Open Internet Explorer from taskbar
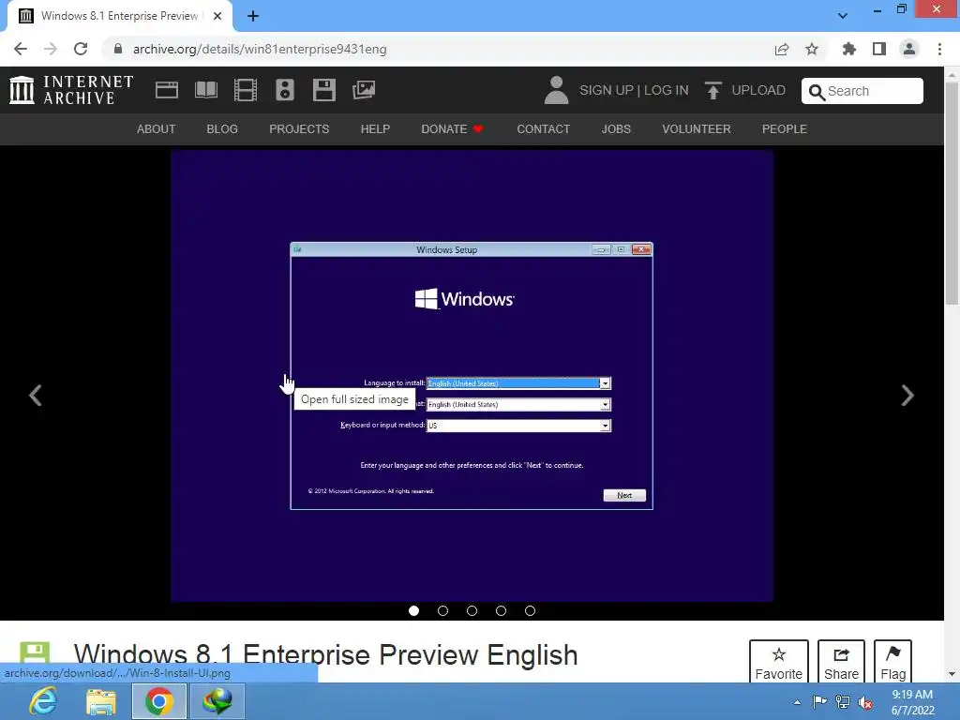The image size is (960, 720). coord(43,701)
